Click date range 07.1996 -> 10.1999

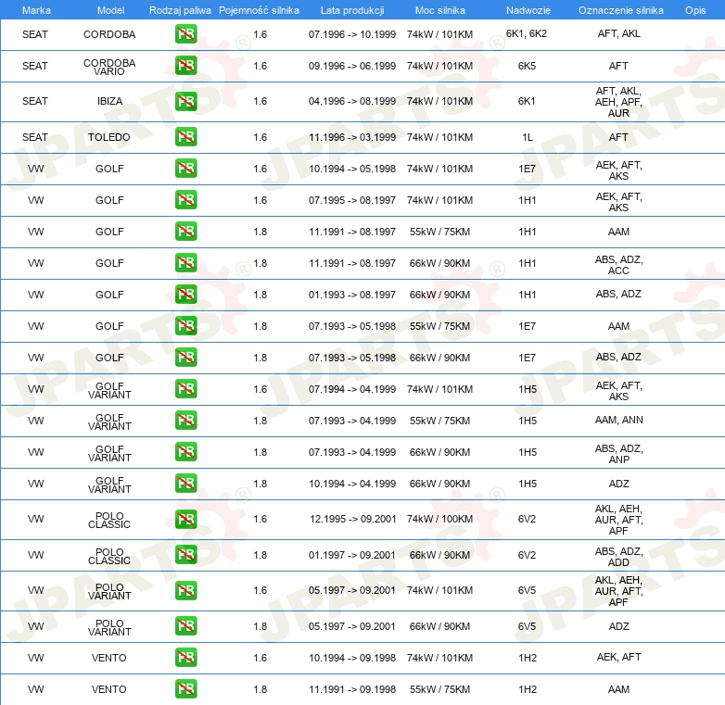click(x=352, y=34)
